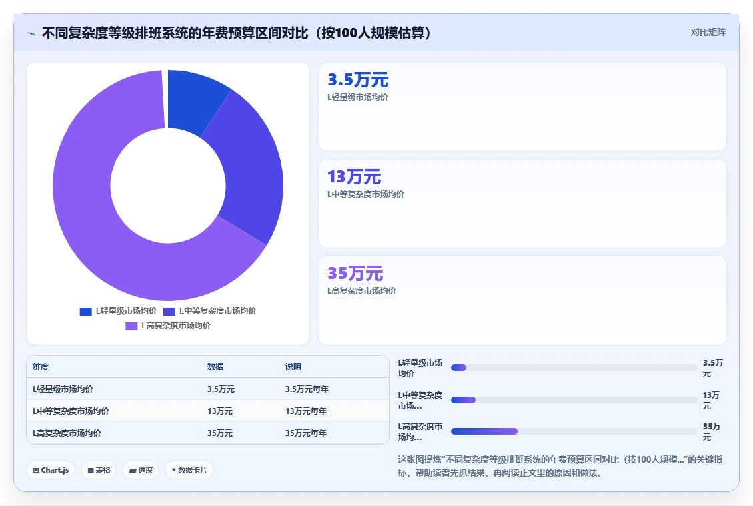The width and height of the screenshot is (753, 506).
Task: Click the lightning icon beside the title
Action: [32, 33]
